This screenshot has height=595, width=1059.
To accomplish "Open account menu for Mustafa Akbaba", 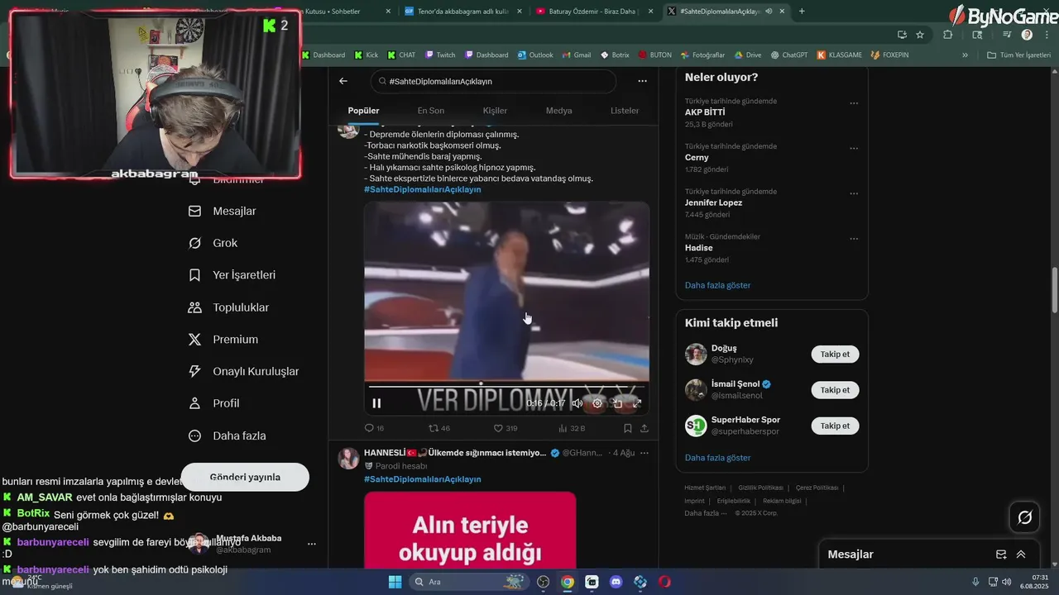I will point(312,544).
